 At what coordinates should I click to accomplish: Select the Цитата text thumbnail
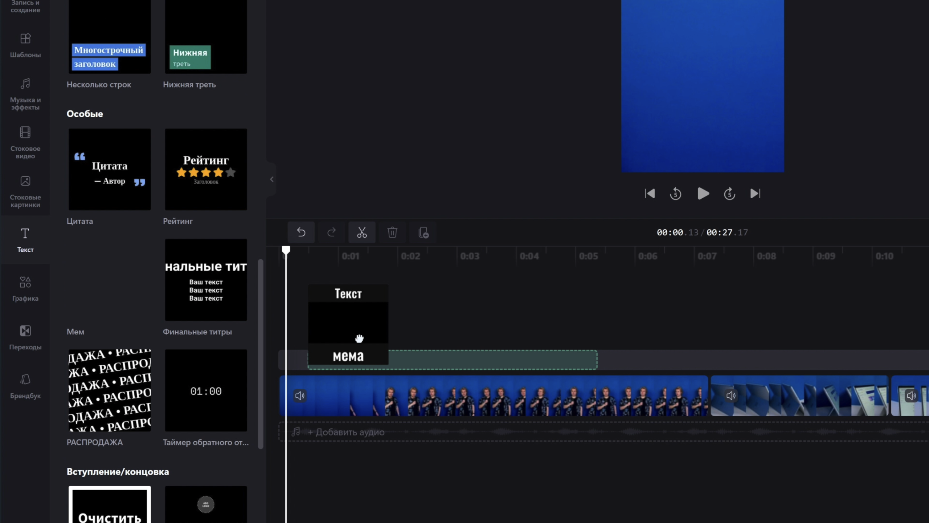pos(110,169)
